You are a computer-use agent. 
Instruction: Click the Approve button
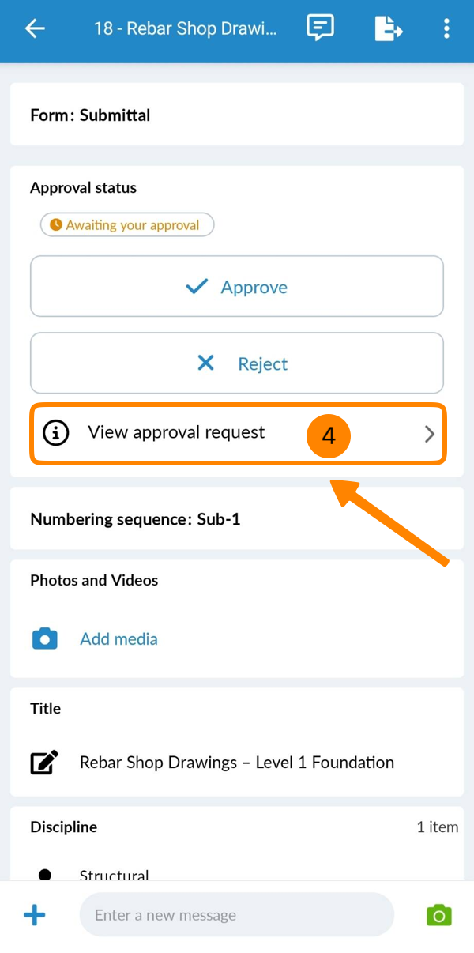[237, 287]
